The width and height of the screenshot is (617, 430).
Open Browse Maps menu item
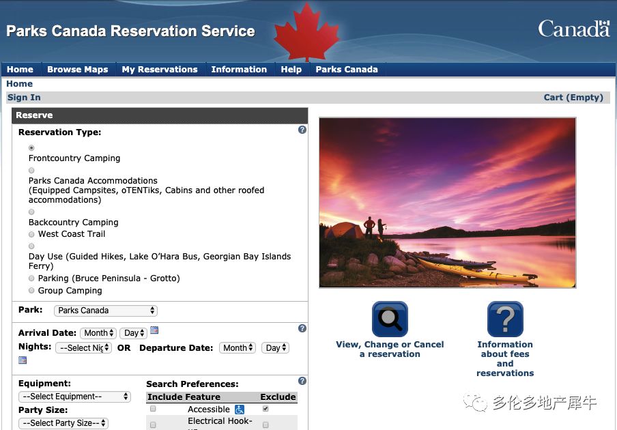tap(78, 70)
